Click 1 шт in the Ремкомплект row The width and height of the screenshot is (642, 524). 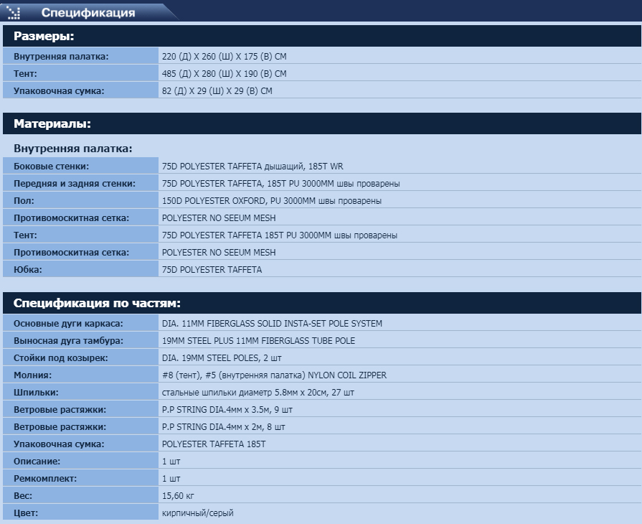(171, 479)
